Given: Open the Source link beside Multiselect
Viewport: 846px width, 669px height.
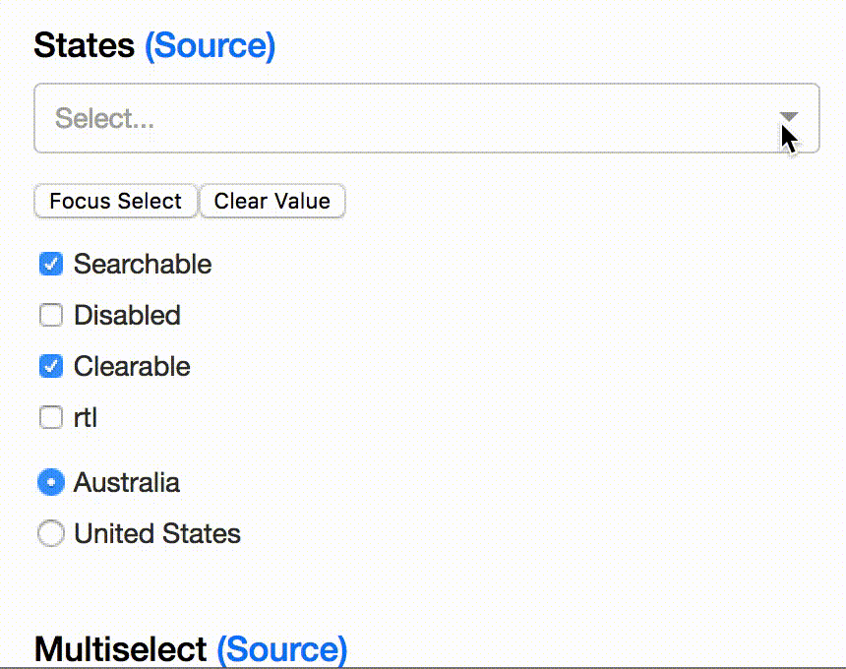Looking at the screenshot, I should pyautogui.click(x=281, y=649).
